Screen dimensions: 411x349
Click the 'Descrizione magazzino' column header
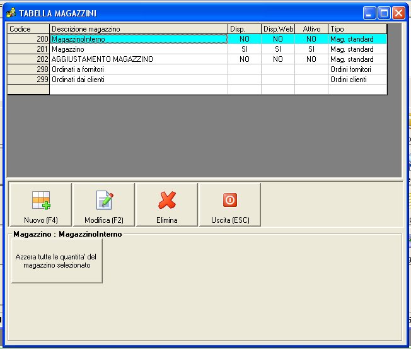click(139, 29)
